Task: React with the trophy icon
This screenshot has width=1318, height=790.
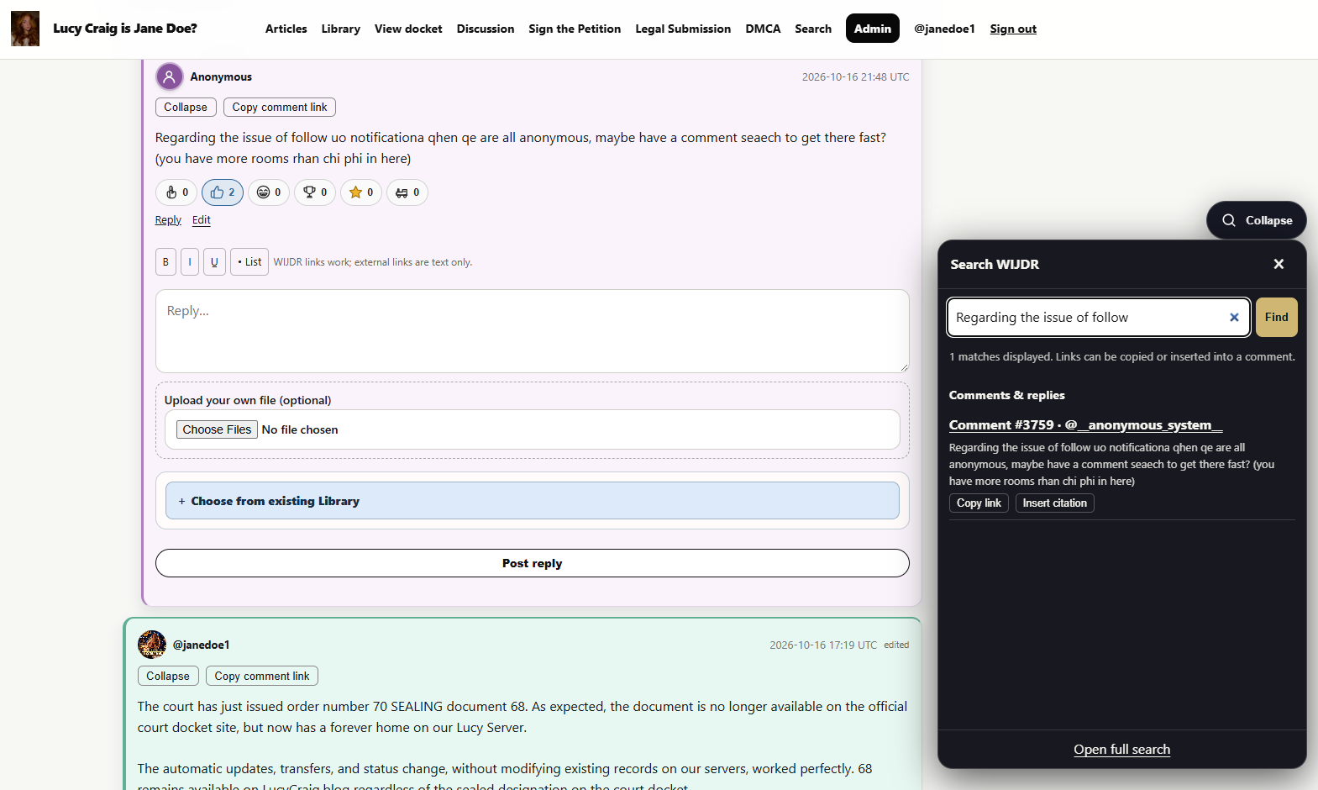Action: tap(315, 192)
